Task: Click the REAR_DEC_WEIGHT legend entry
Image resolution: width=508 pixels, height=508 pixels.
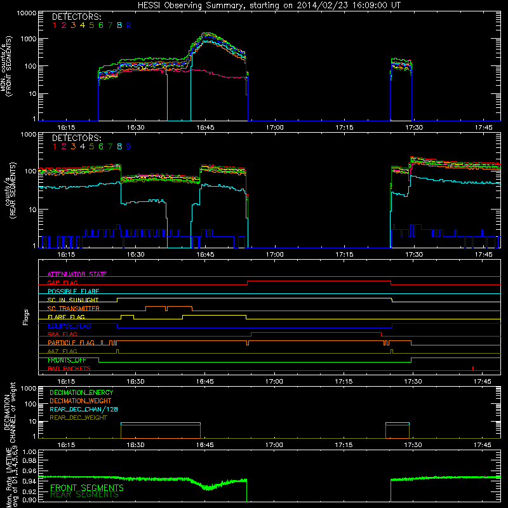Action: point(78,418)
